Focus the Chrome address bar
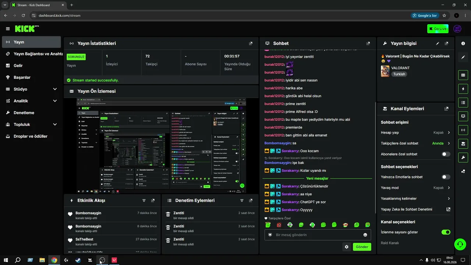Screen dimensions: 471x265 coord(221,15)
